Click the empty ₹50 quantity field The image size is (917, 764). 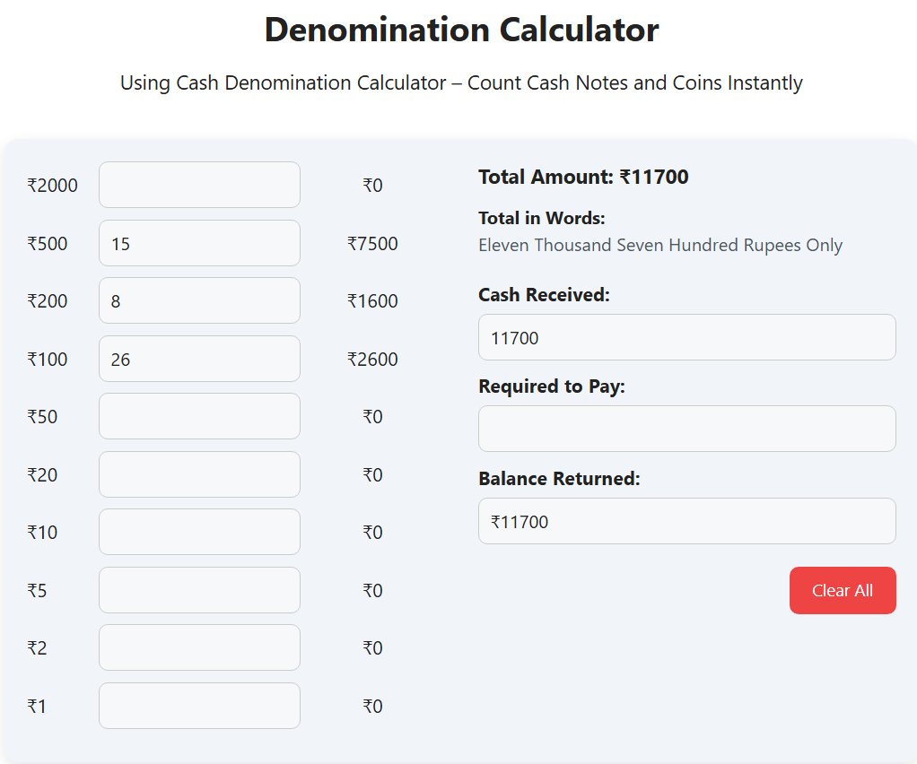(x=199, y=416)
